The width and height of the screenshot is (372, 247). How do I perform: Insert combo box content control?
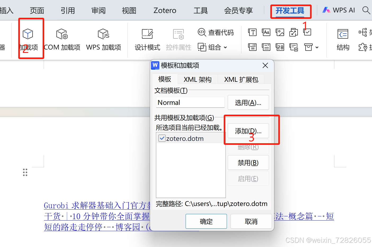coord(252,47)
